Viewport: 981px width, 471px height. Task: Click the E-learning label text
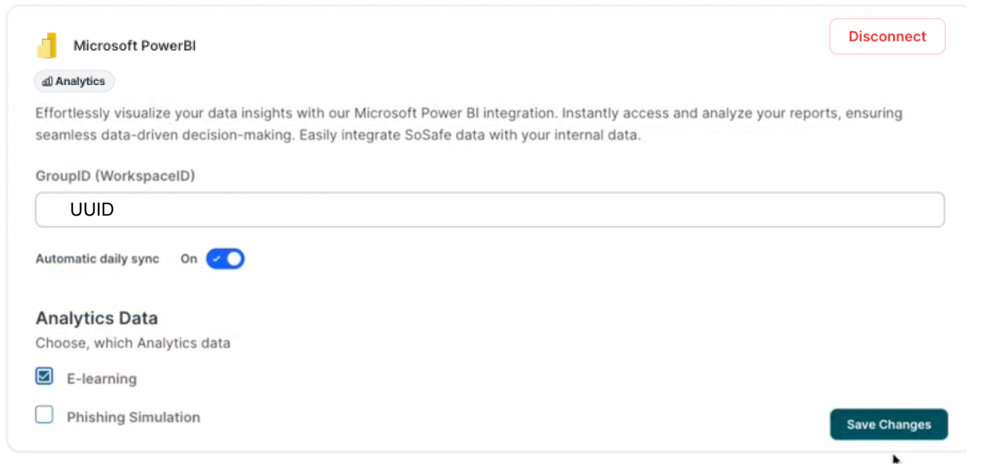pyautogui.click(x=102, y=379)
